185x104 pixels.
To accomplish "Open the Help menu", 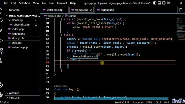I will point(73,3).
